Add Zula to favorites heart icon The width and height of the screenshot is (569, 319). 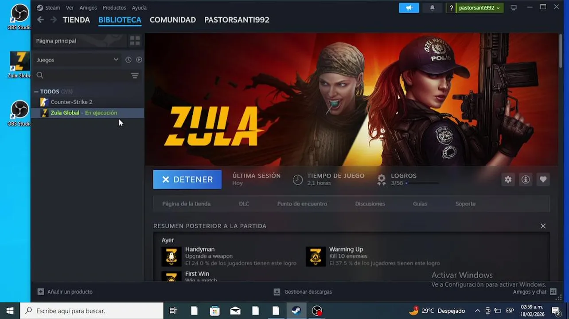coord(543,179)
